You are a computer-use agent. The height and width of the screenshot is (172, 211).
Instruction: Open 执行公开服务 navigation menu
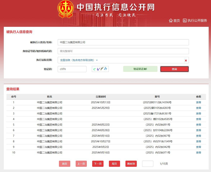(x=197, y=21)
